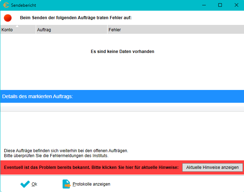Click the 'Es sind keine Daten vorhanden' message

coord(123,52)
